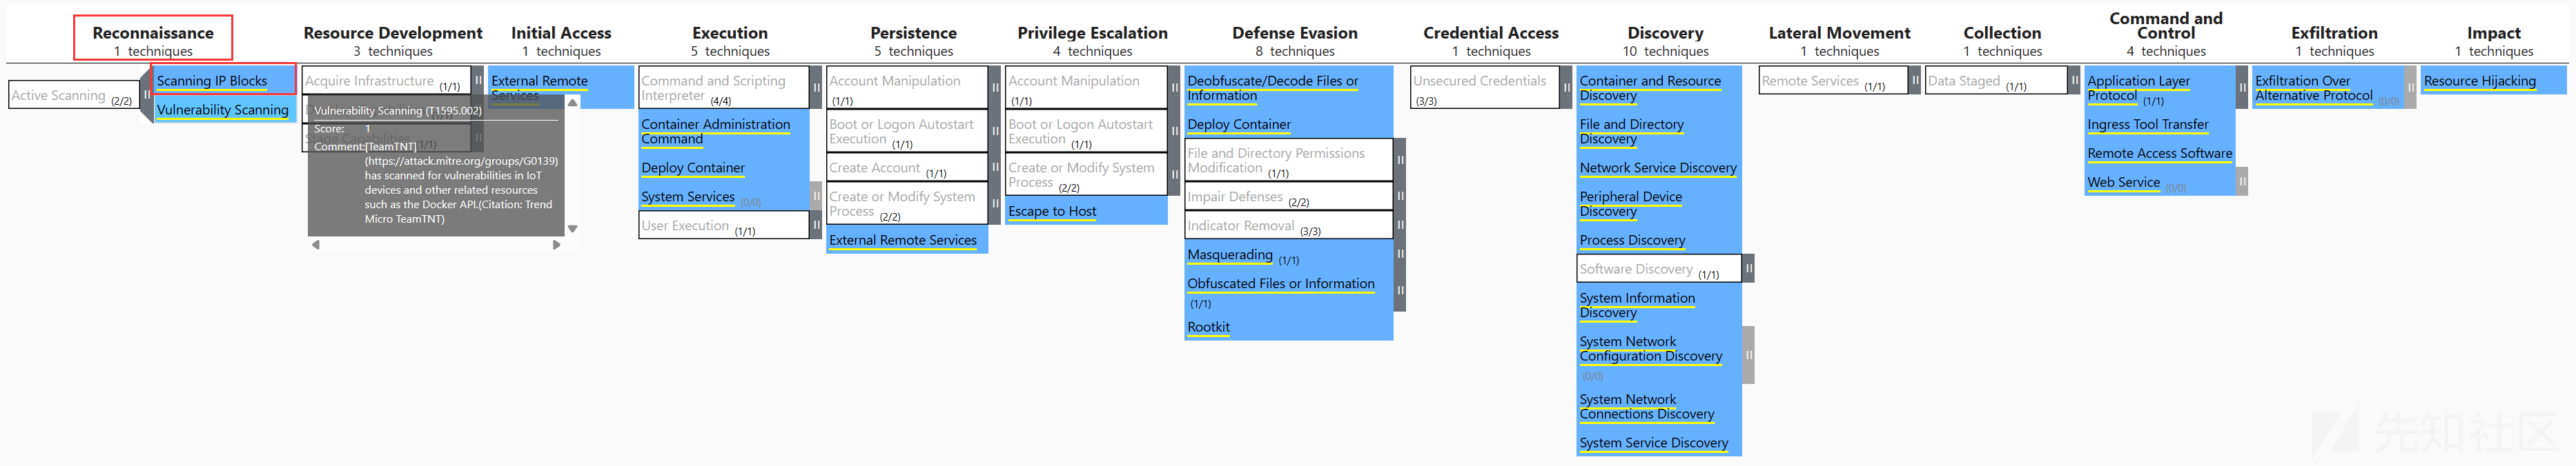
Task: Expand Web Service sub-techniques handle
Action: point(2242,181)
